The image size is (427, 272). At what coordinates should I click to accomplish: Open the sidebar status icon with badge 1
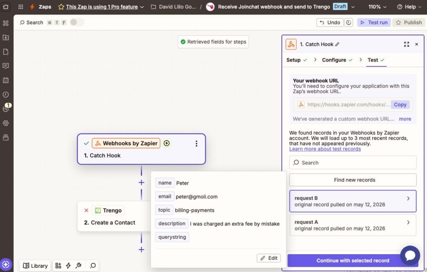pos(6,109)
